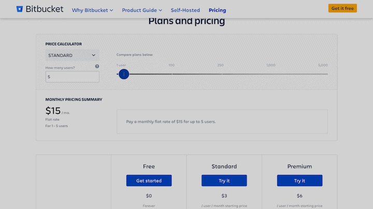Click the slider track at 250 users
The height and width of the screenshot is (209, 373).
[x=222, y=74]
